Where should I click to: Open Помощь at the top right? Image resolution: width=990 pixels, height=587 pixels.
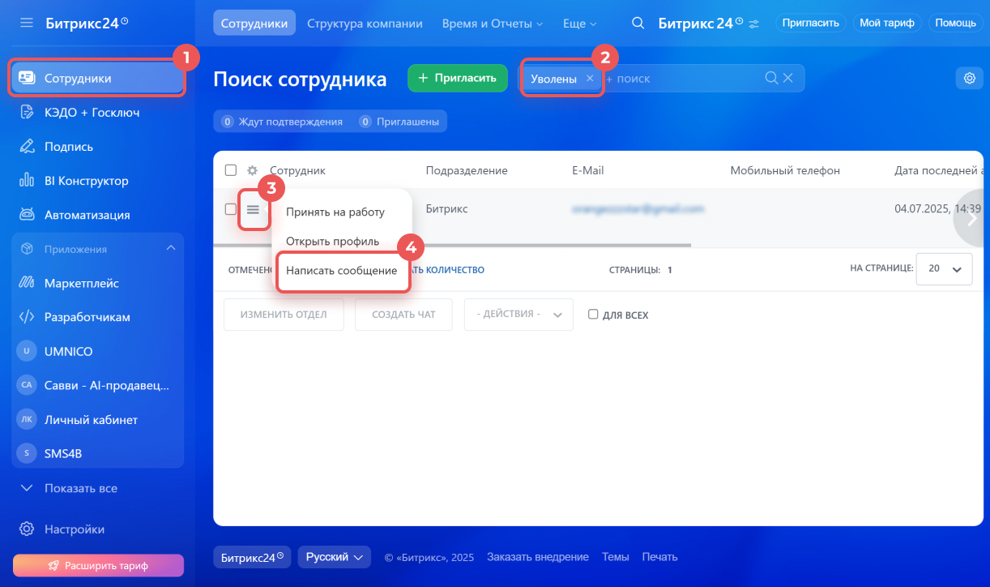coord(956,23)
